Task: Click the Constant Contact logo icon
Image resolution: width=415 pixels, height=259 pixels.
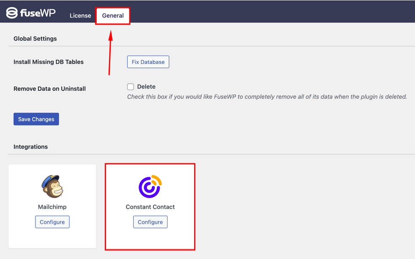Action: pyautogui.click(x=150, y=186)
